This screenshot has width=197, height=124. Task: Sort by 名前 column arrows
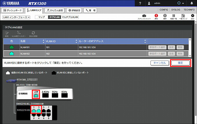pyautogui.click(x=43, y=41)
